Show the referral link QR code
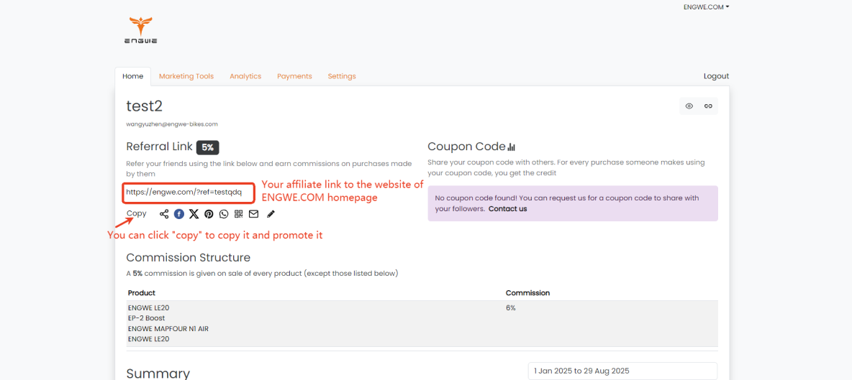Viewport: 852px width, 380px height. [238, 214]
